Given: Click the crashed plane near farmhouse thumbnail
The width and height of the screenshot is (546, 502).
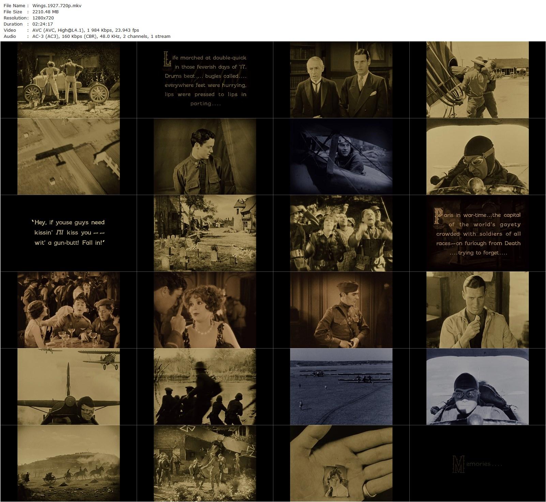Looking at the screenshot, I should (205, 463).
